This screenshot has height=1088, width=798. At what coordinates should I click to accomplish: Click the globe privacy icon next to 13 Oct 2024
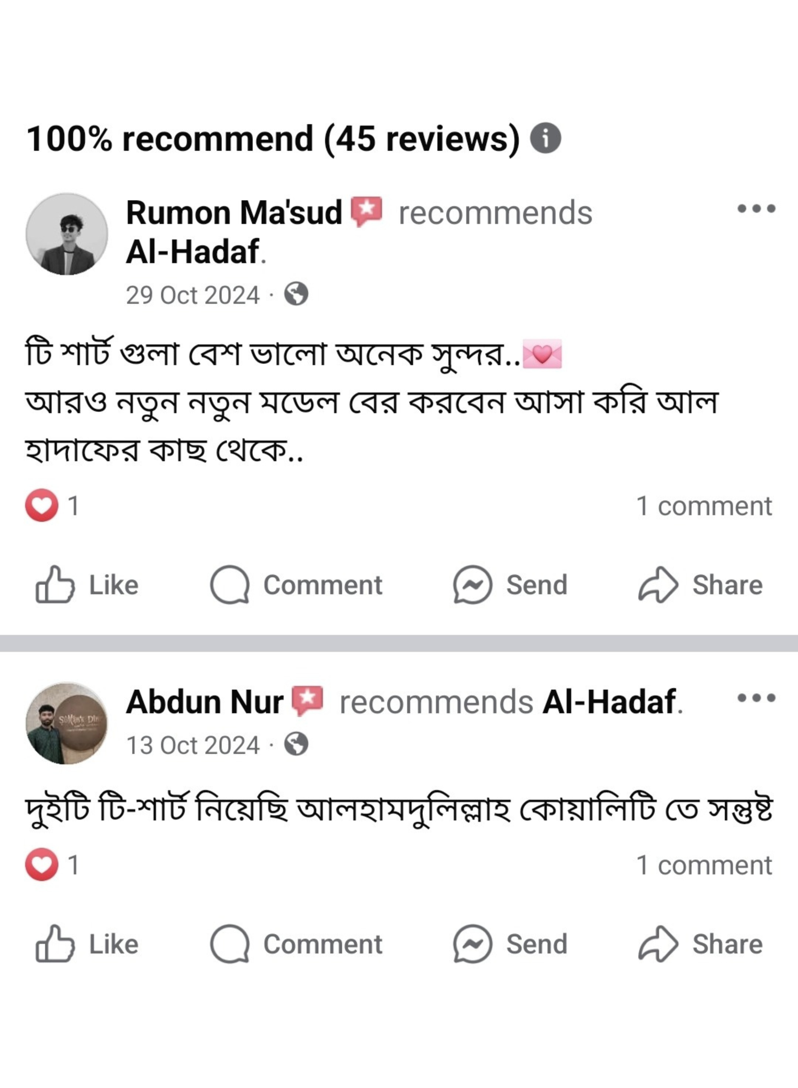[x=296, y=745]
